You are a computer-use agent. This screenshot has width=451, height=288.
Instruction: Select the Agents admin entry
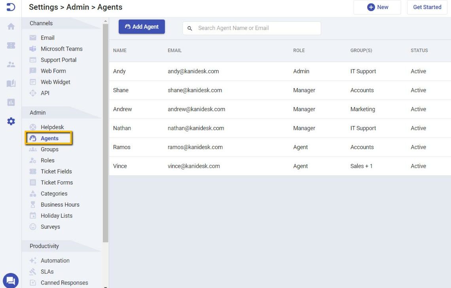[49, 138]
